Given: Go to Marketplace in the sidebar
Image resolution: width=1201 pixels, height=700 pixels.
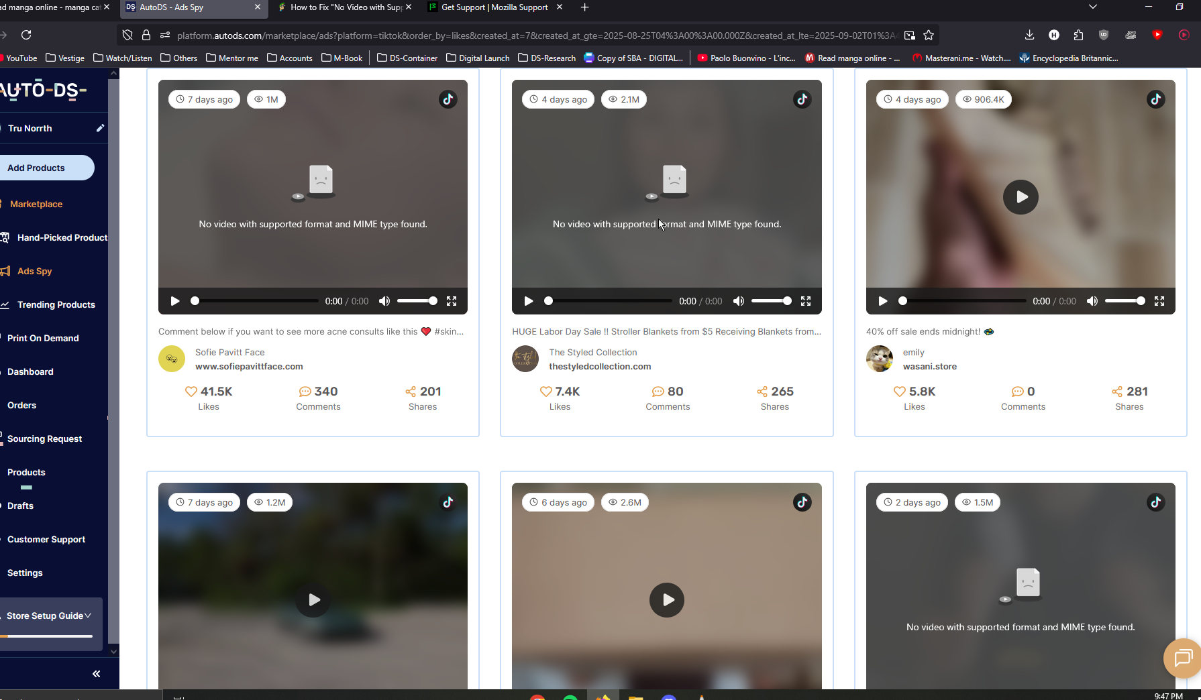Looking at the screenshot, I should (36, 204).
